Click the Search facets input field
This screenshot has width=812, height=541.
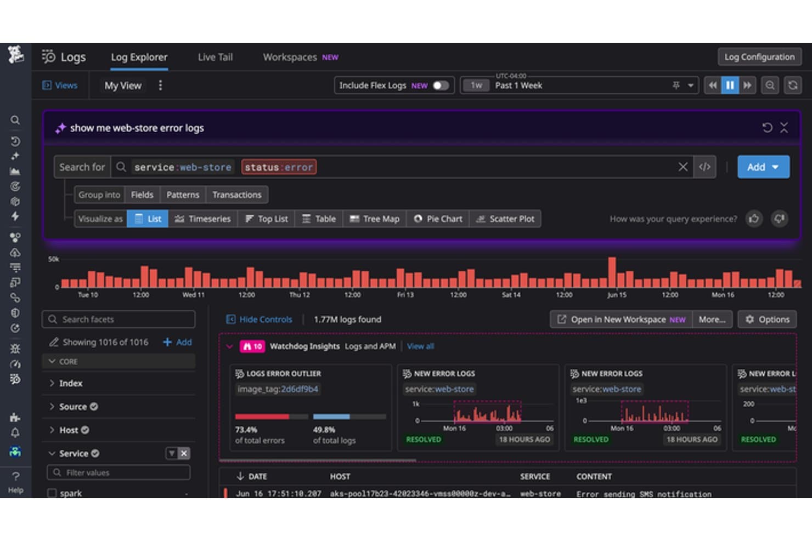click(x=119, y=319)
